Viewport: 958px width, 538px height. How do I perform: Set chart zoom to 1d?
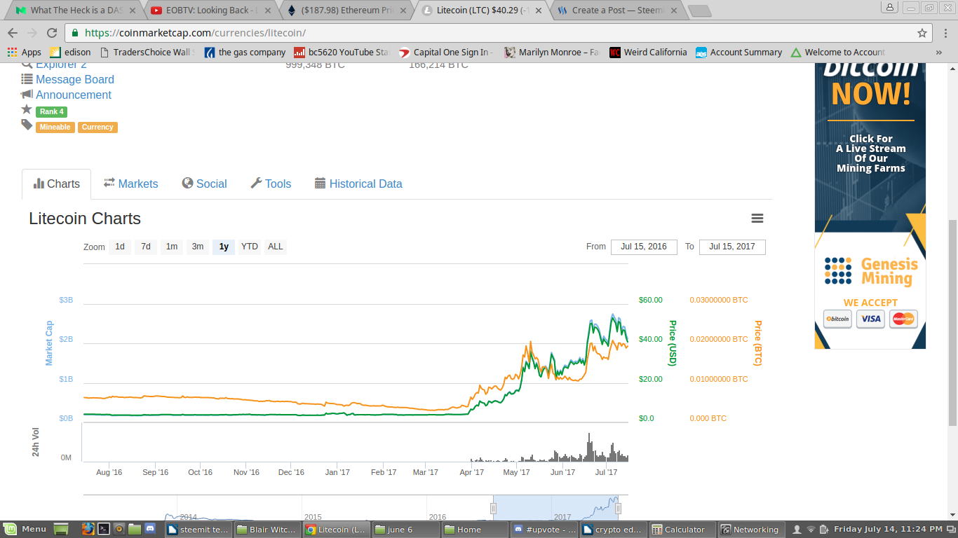click(x=120, y=247)
